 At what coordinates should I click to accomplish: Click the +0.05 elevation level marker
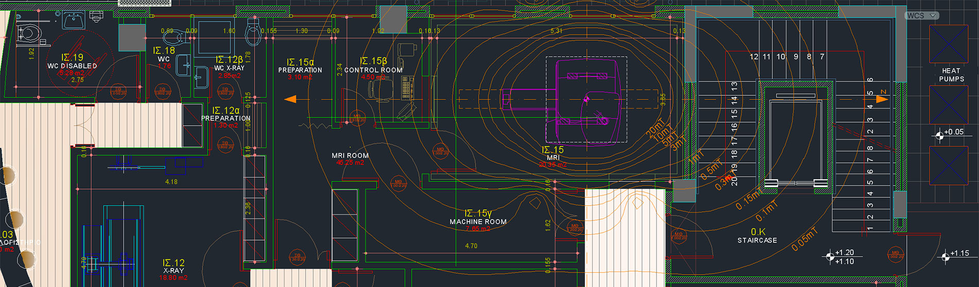click(939, 136)
